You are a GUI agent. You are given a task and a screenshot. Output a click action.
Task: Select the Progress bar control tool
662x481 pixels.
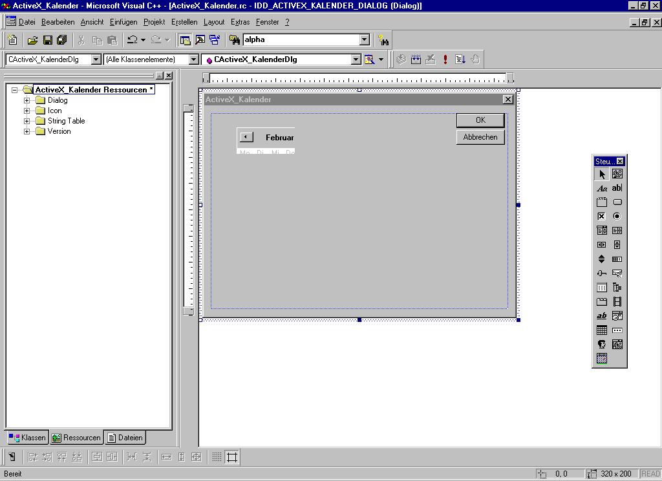click(x=617, y=259)
